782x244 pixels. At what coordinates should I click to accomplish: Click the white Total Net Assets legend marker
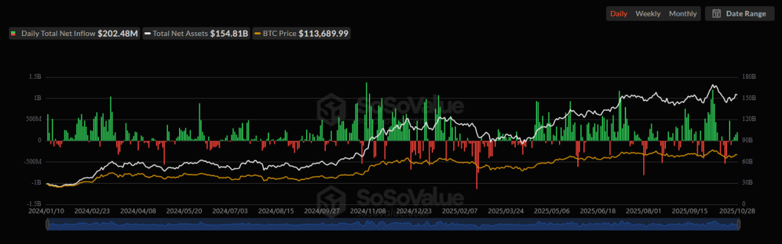coord(147,34)
